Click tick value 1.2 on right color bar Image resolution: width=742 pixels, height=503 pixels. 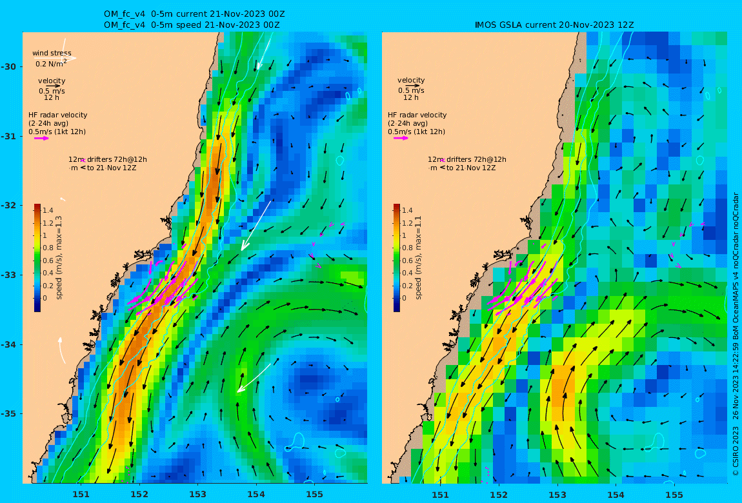click(x=407, y=222)
